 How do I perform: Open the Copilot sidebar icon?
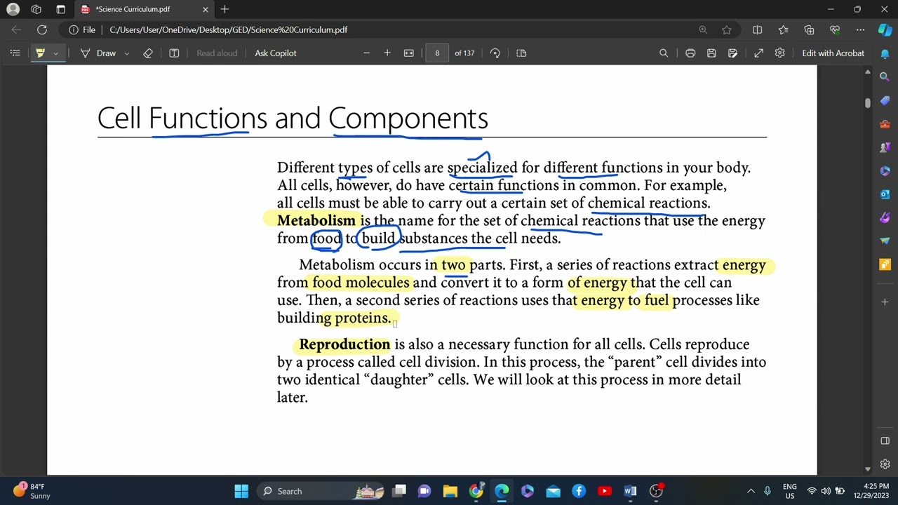[885, 29]
